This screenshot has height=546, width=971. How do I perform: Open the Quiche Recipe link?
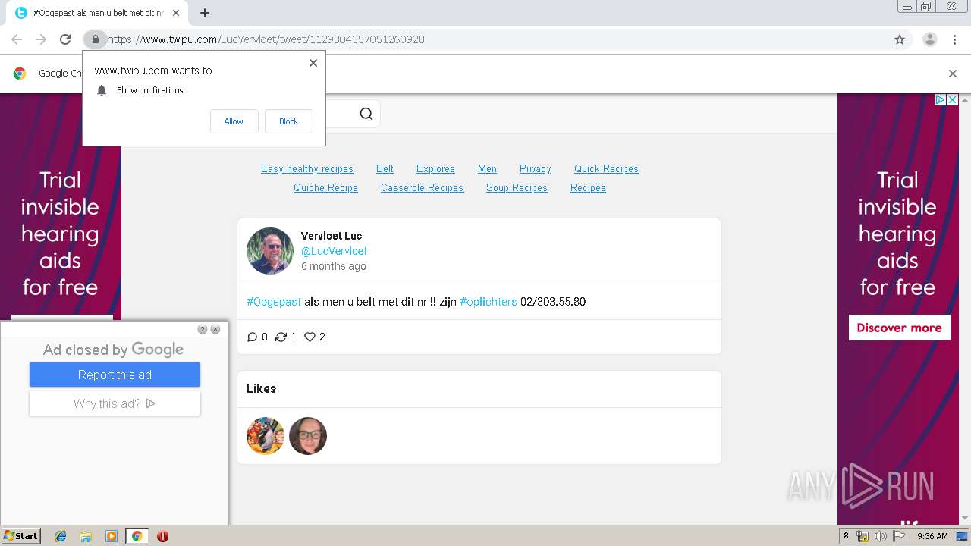(x=325, y=187)
